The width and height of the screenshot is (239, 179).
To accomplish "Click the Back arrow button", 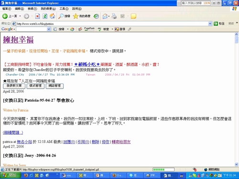I will (5, 16).
